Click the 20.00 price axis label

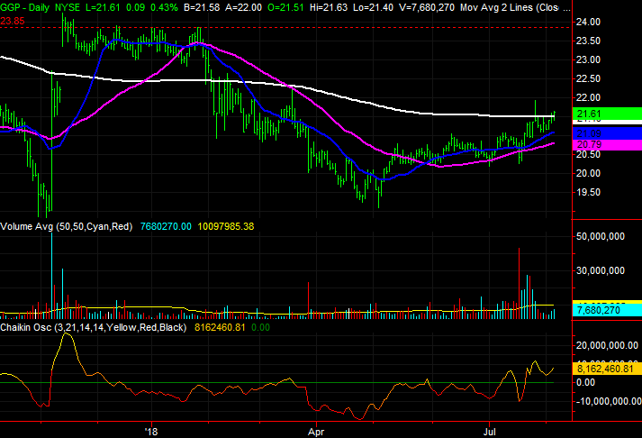coord(588,173)
